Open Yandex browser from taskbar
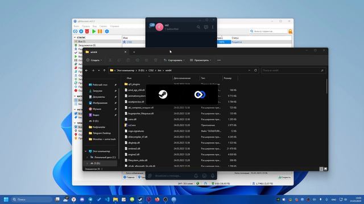Image resolution: width=364 pixels, height=204 pixels. point(73,199)
